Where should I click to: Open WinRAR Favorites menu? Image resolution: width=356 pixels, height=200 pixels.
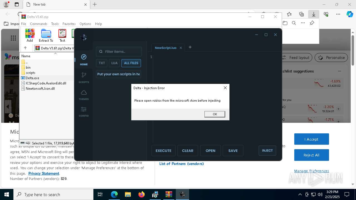(69, 24)
